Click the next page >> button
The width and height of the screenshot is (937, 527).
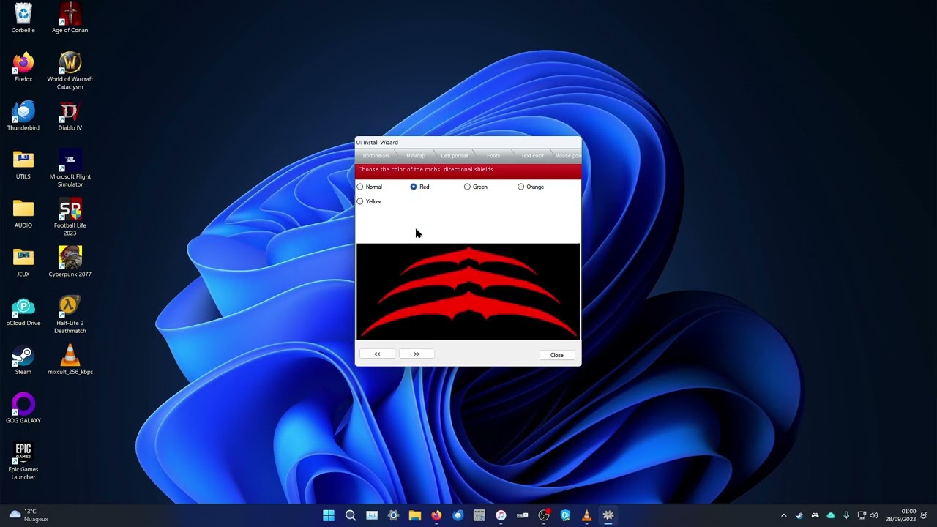417,354
